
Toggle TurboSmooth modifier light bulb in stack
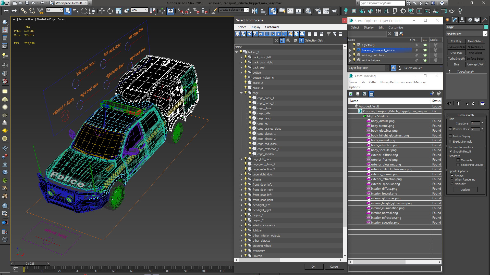pos(450,72)
